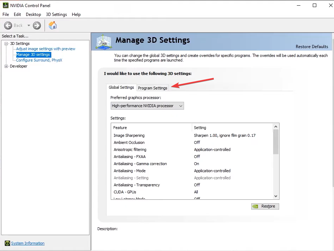Select the Antialiasing - FXAA row

192,157
